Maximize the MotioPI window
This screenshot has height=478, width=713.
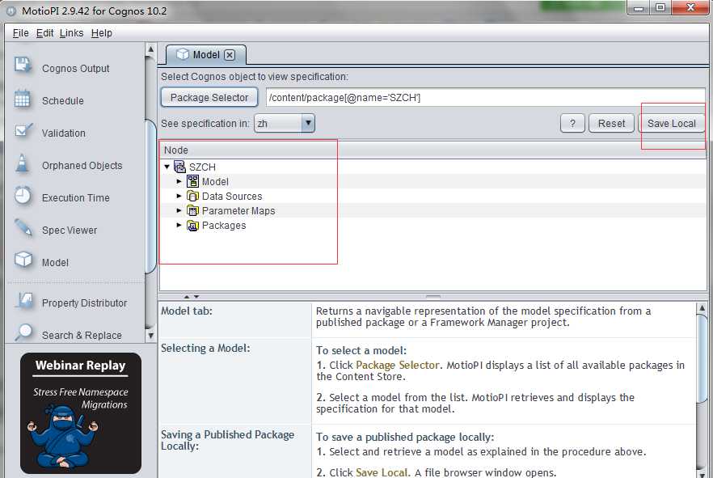tap(660, 8)
